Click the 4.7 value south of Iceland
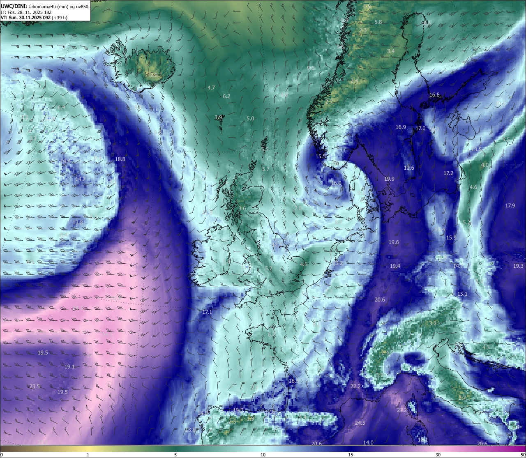The width and height of the screenshot is (526, 458). 211,87
